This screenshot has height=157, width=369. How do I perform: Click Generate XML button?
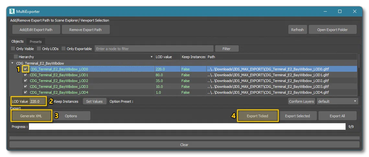tap(31, 116)
